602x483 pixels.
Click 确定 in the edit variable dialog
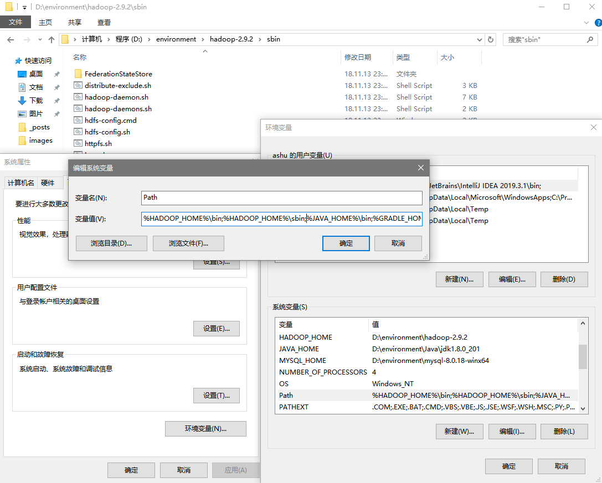[346, 243]
